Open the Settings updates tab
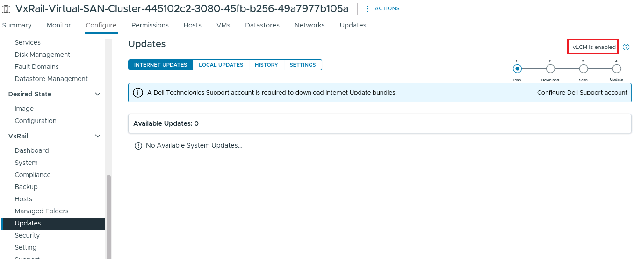The height and width of the screenshot is (259, 634). point(303,65)
